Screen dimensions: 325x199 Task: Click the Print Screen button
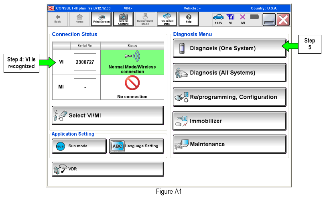(x=102, y=19)
